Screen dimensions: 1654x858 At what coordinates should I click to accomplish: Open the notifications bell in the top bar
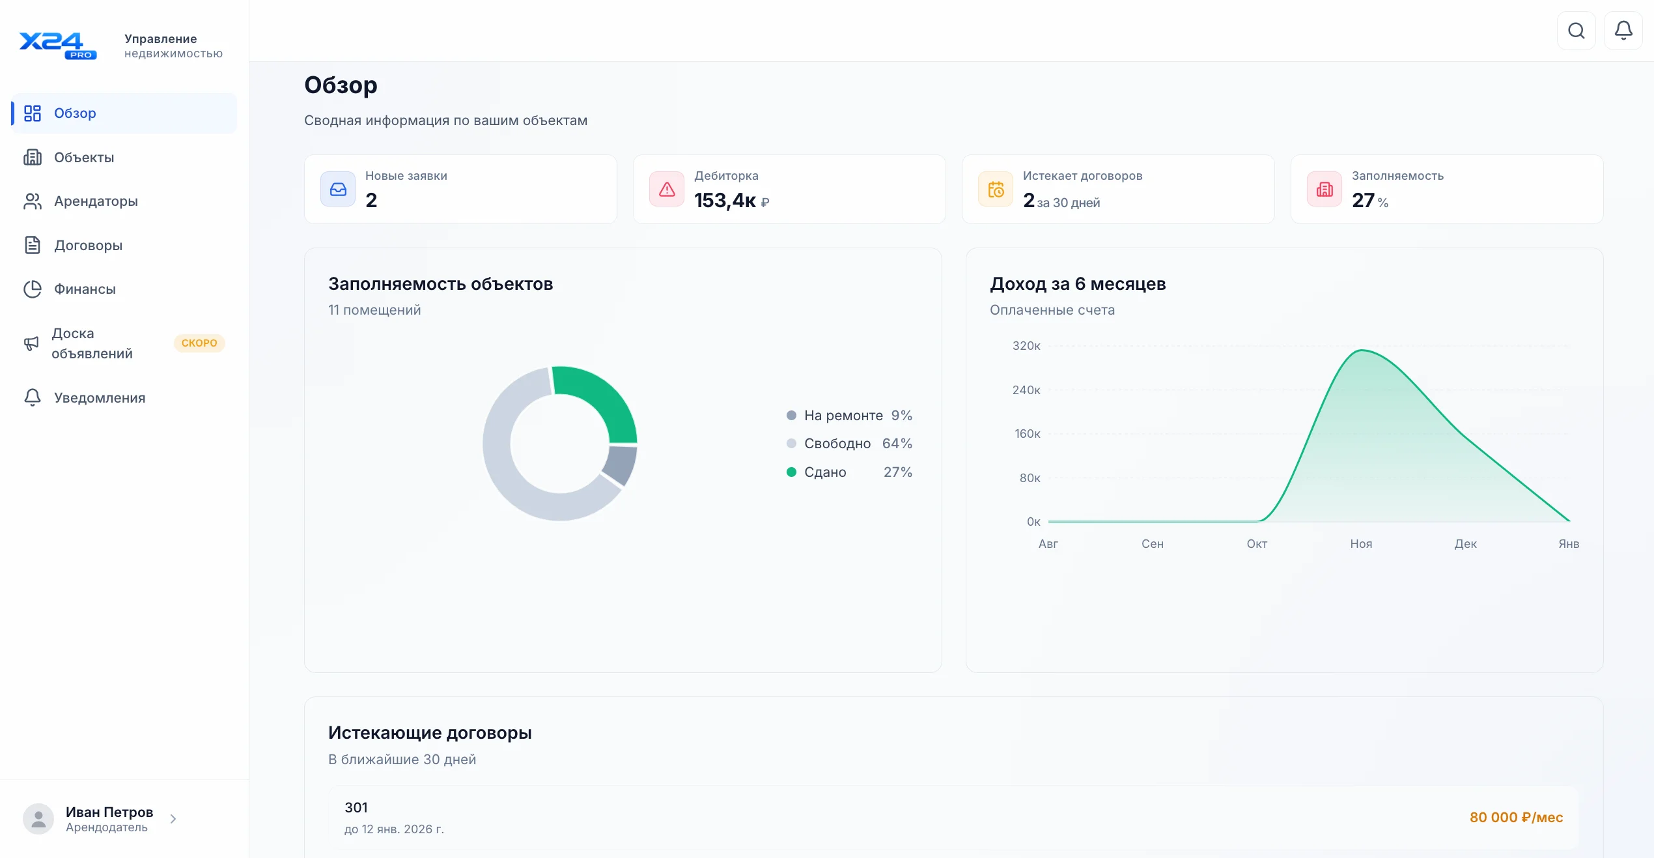(x=1623, y=31)
